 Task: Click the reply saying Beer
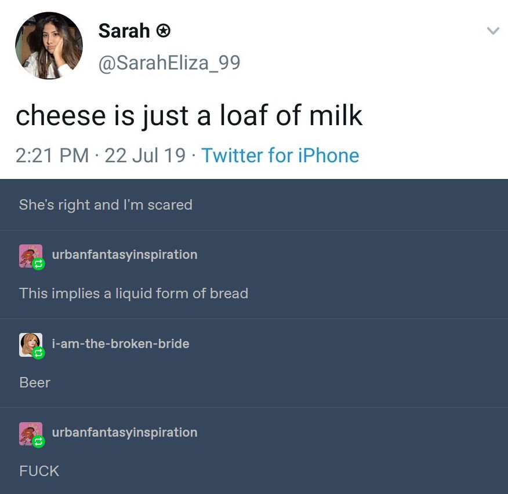click(34, 382)
